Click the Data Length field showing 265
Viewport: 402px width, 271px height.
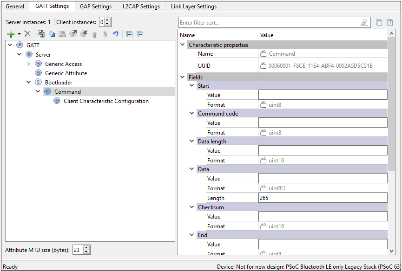pos(323,198)
